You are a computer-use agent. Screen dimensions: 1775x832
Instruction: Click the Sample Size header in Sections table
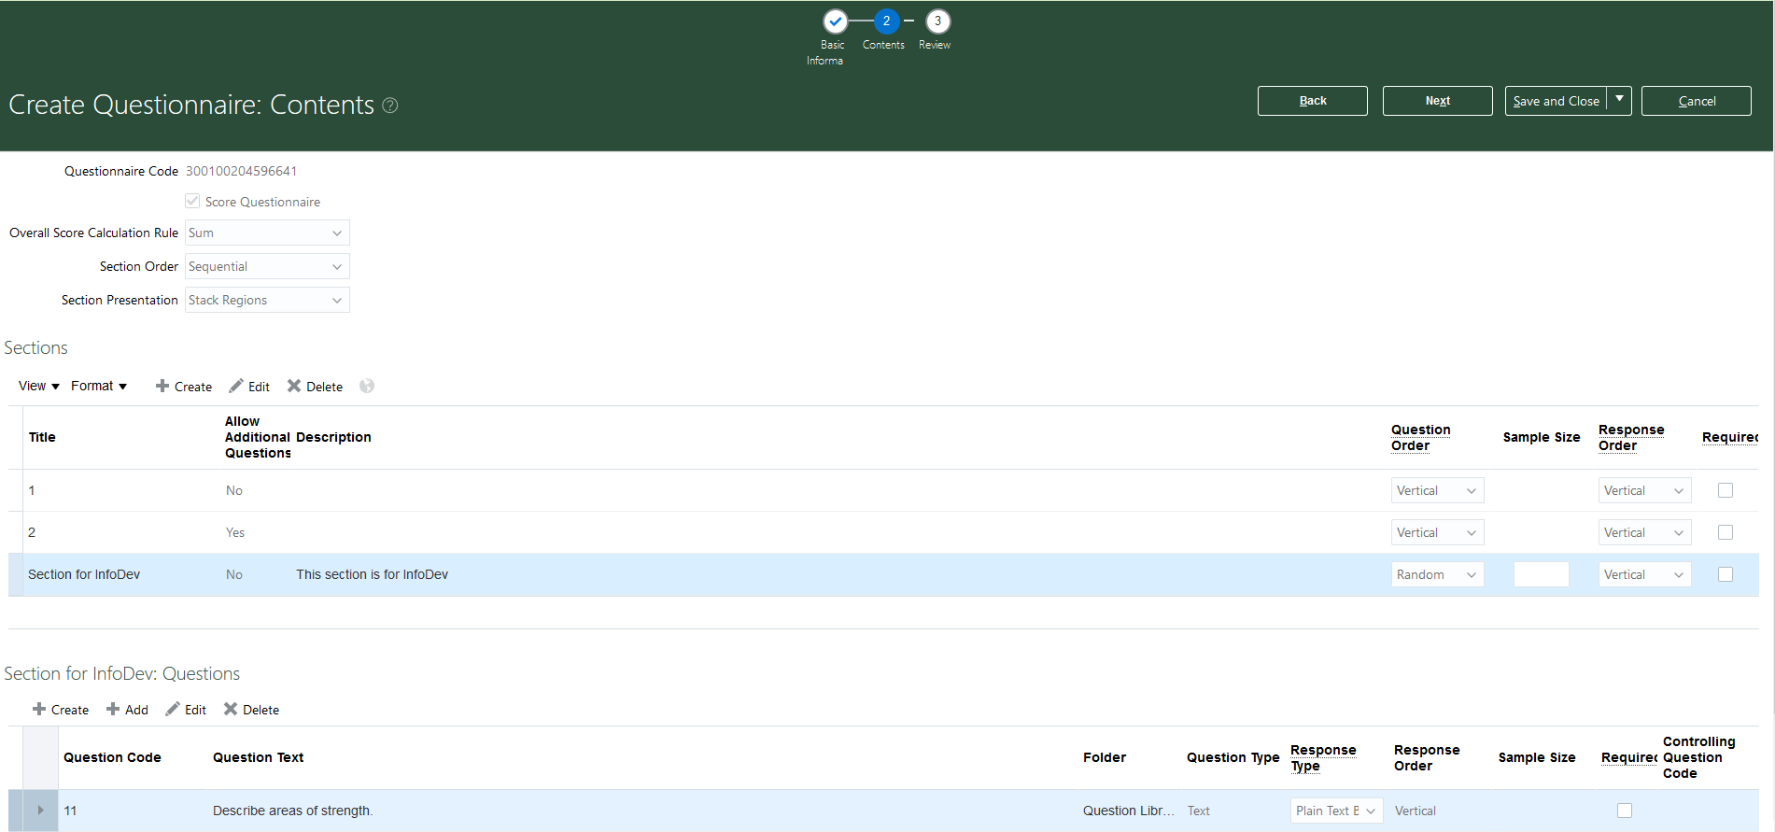1541,437
